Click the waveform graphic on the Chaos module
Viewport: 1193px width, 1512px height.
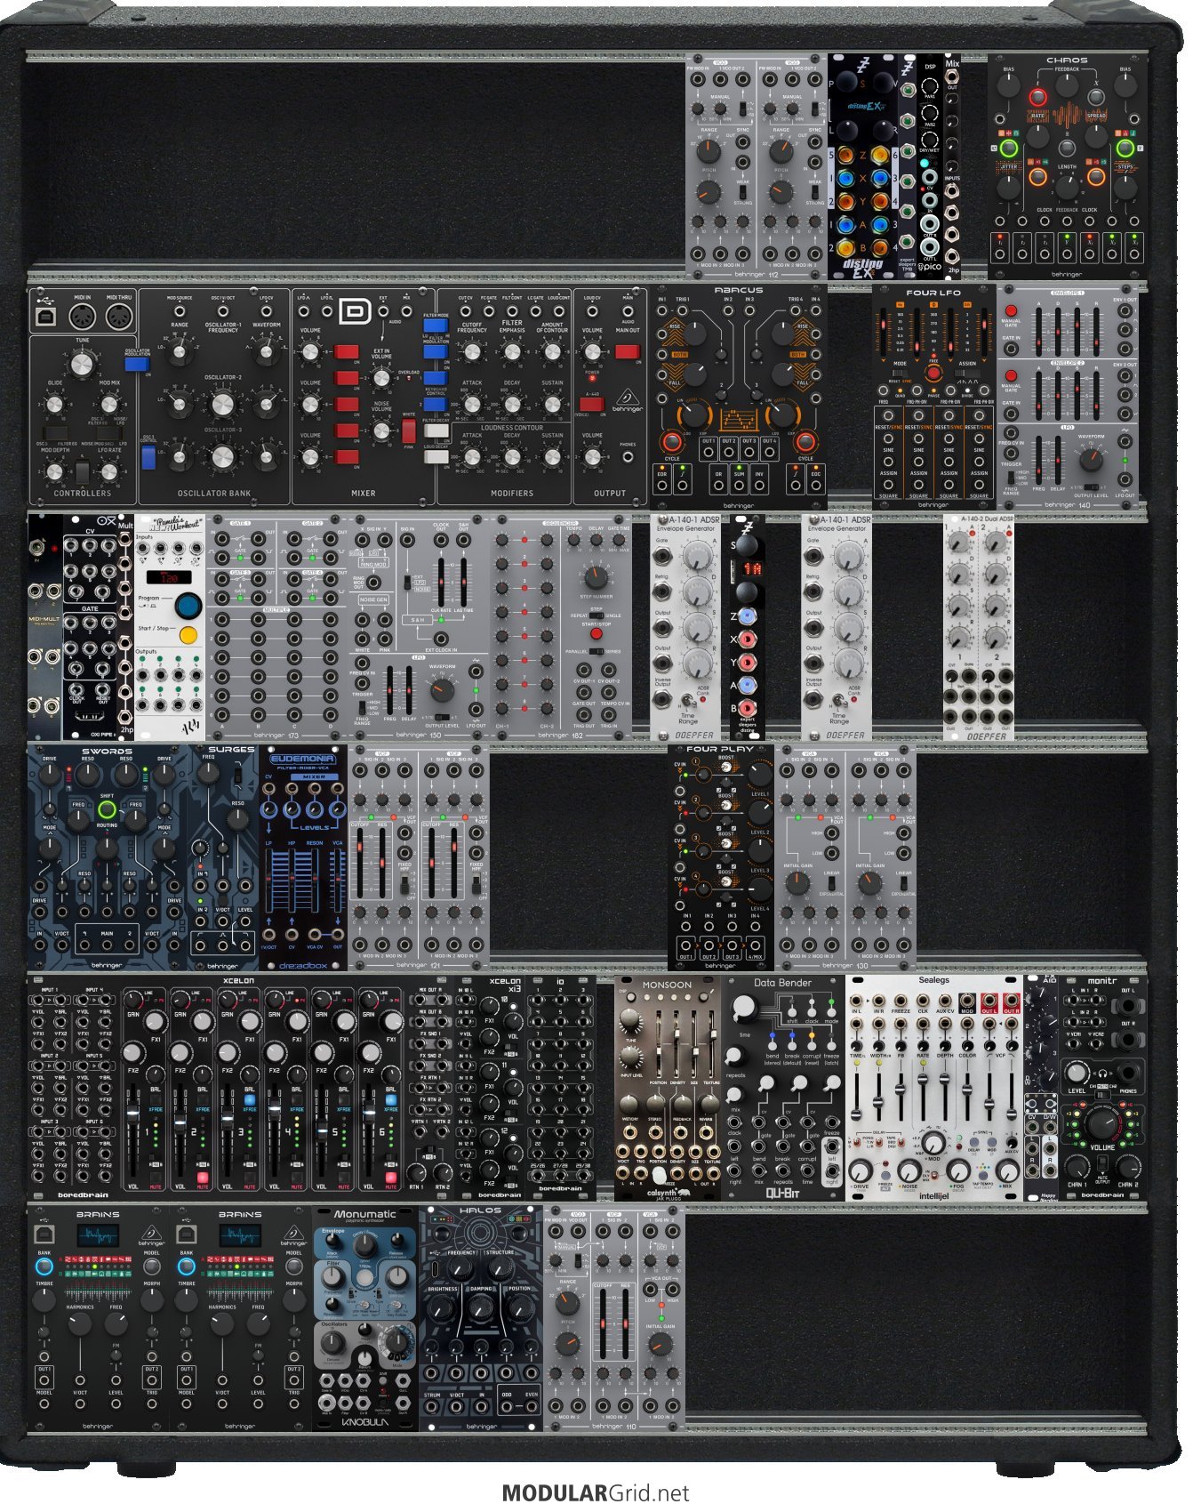tap(1067, 115)
